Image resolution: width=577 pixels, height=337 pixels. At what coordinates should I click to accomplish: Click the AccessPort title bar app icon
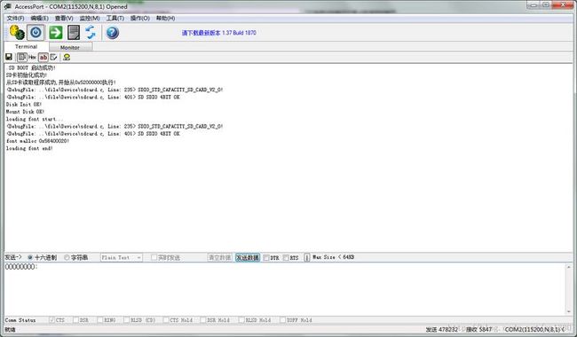pos(7,6)
